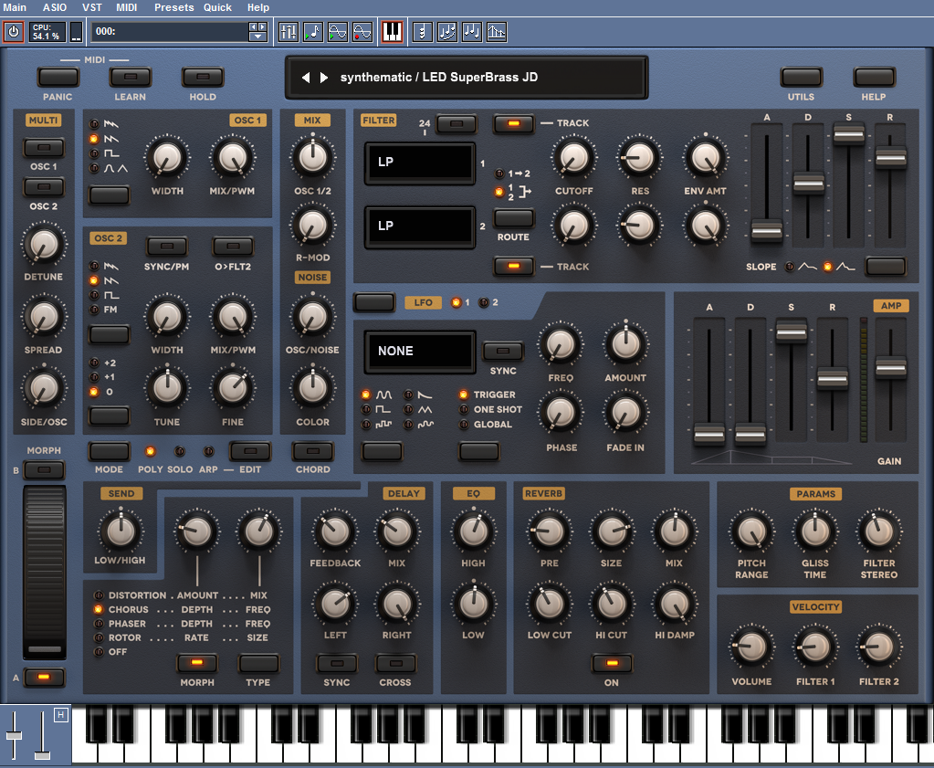Open the VST menu
Viewport: 934px width, 768px height.
tap(92, 7)
